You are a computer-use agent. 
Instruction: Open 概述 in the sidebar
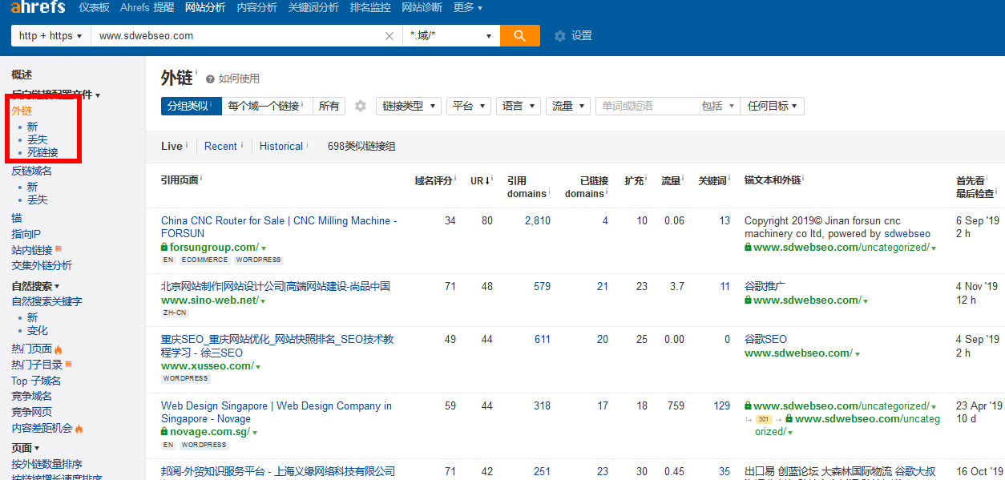22,75
